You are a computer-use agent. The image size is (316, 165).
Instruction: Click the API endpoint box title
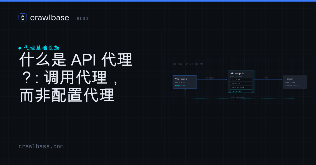point(238,73)
